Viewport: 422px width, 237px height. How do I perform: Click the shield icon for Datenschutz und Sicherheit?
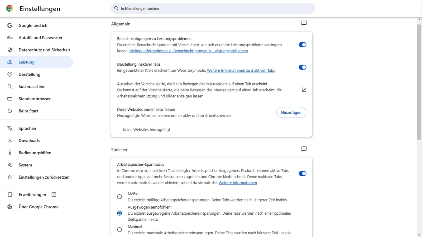pyautogui.click(x=10, y=50)
